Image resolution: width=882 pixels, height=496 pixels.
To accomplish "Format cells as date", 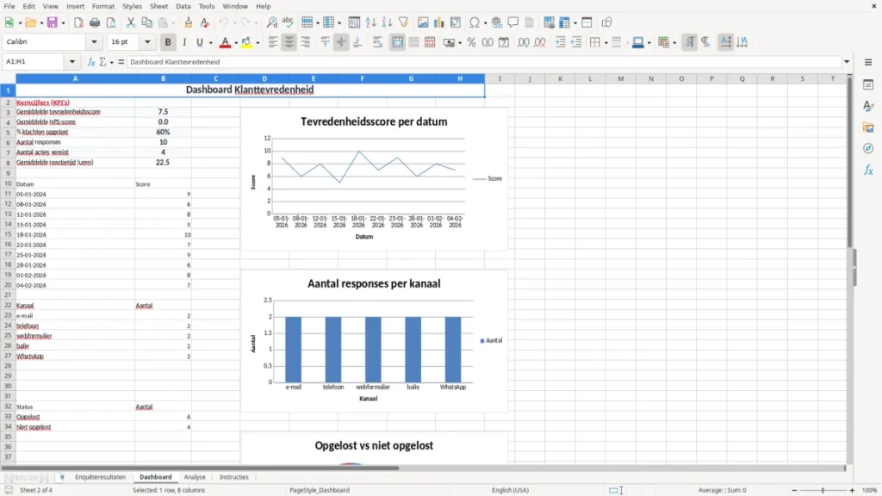I will [x=504, y=42].
